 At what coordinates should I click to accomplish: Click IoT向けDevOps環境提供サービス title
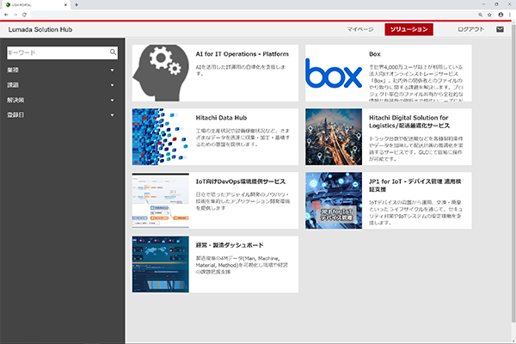(241, 181)
